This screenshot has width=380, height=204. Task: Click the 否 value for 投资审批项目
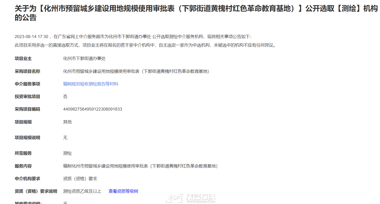[x=65, y=96]
